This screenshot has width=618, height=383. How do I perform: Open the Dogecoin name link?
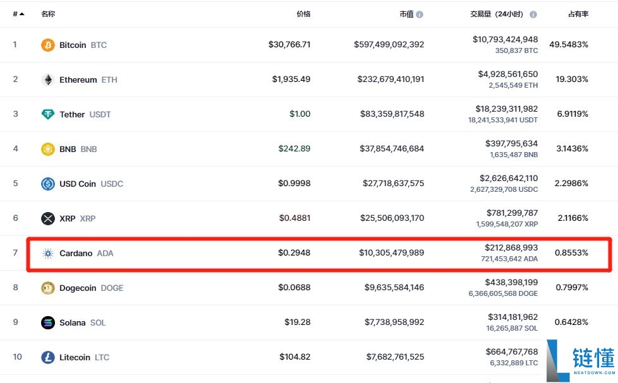coord(78,288)
